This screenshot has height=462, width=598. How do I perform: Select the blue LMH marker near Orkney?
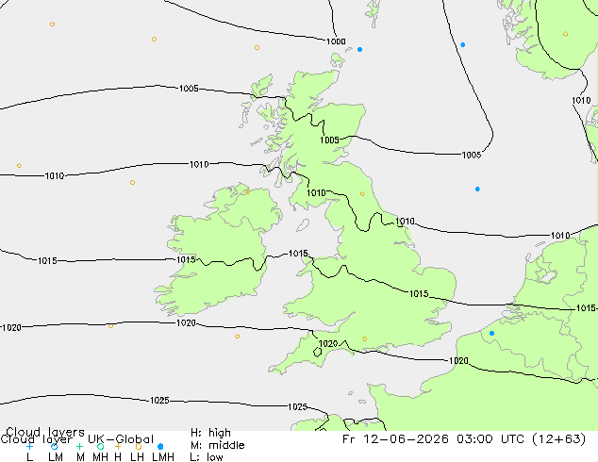(359, 50)
